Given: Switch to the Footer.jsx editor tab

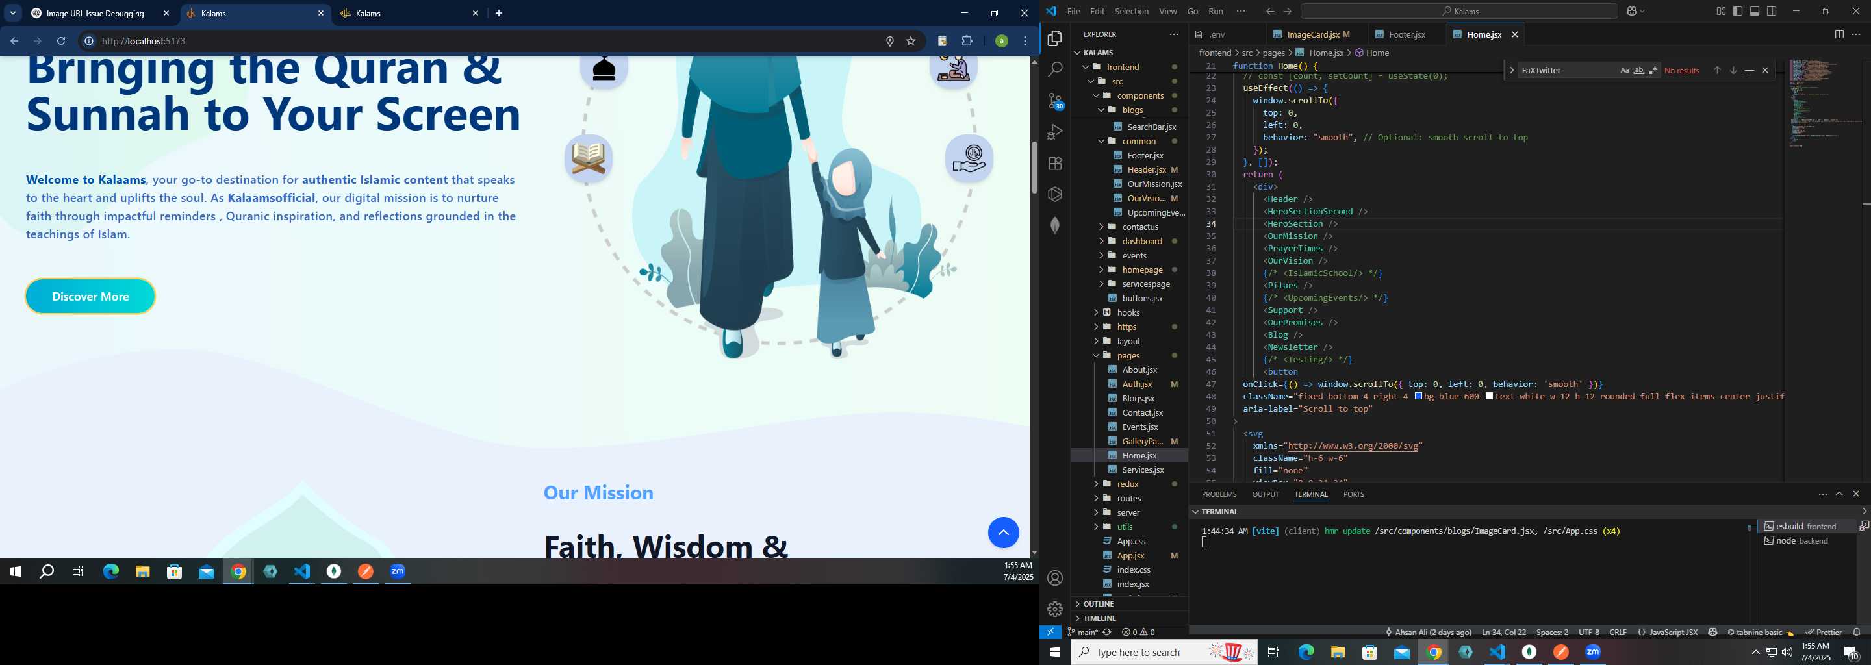Looking at the screenshot, I should pos(1406,34).
